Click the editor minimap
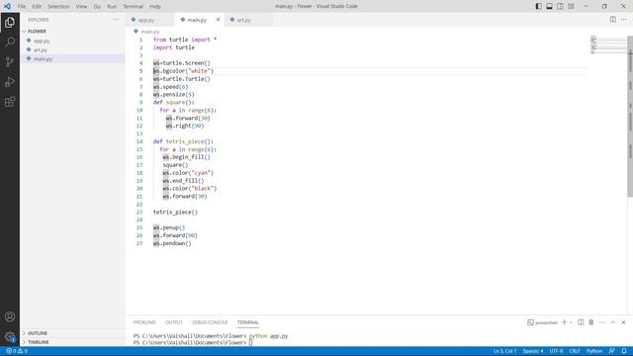633x356 pixels. pos(608,44)
